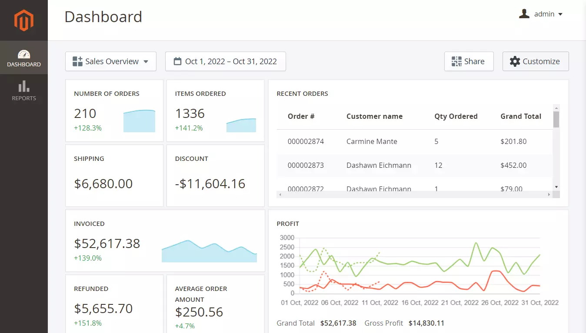The image size is (586, 333).
Task: Select the Dashawn Eichmann order 000002873 row
Action: (378, 165)
